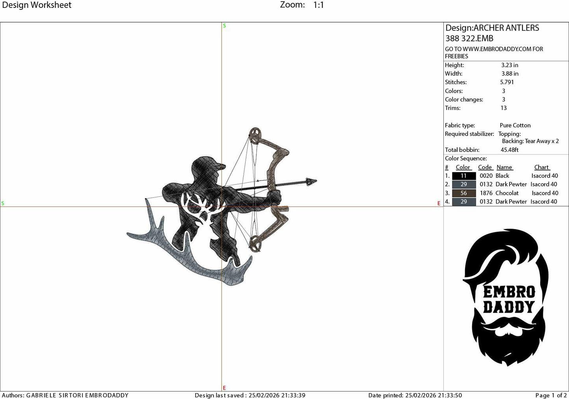Screen dimensions: 569x399
Task: Click the thread name 'Black'
Action: 502,176
